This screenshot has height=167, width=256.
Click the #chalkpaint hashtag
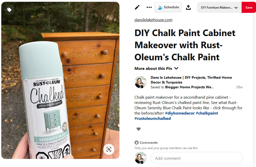(x=207, y=113)
